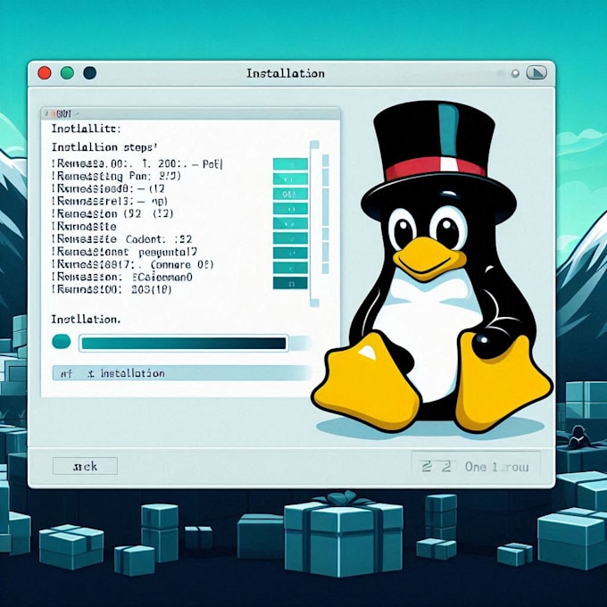Viewport: 607px width, 607px height.
Task: Click the teal status box labeled 'OI'
Action: click(x=290, y=194)
